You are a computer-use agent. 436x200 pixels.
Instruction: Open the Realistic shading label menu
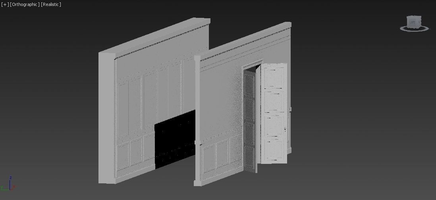[x=51, y=4]
